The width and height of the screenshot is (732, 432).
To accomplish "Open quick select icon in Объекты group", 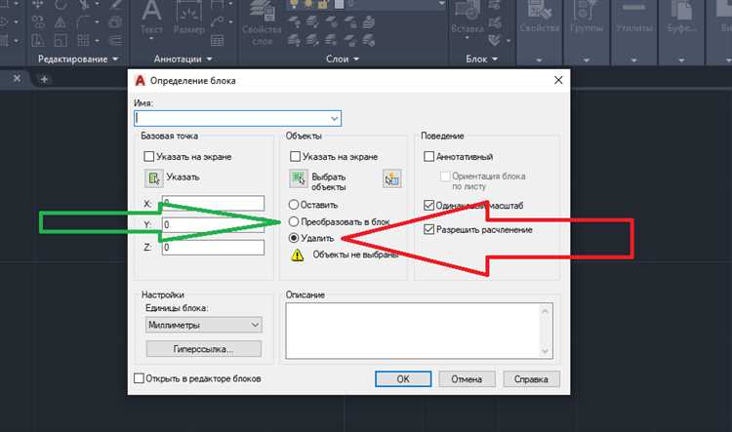I will 392,178.
